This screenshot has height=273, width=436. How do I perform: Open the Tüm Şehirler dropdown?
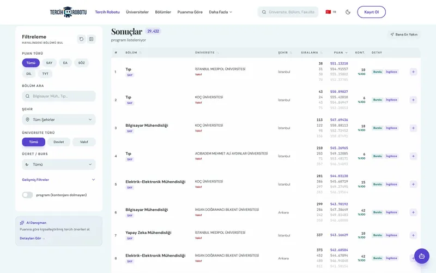click(59, 120)
